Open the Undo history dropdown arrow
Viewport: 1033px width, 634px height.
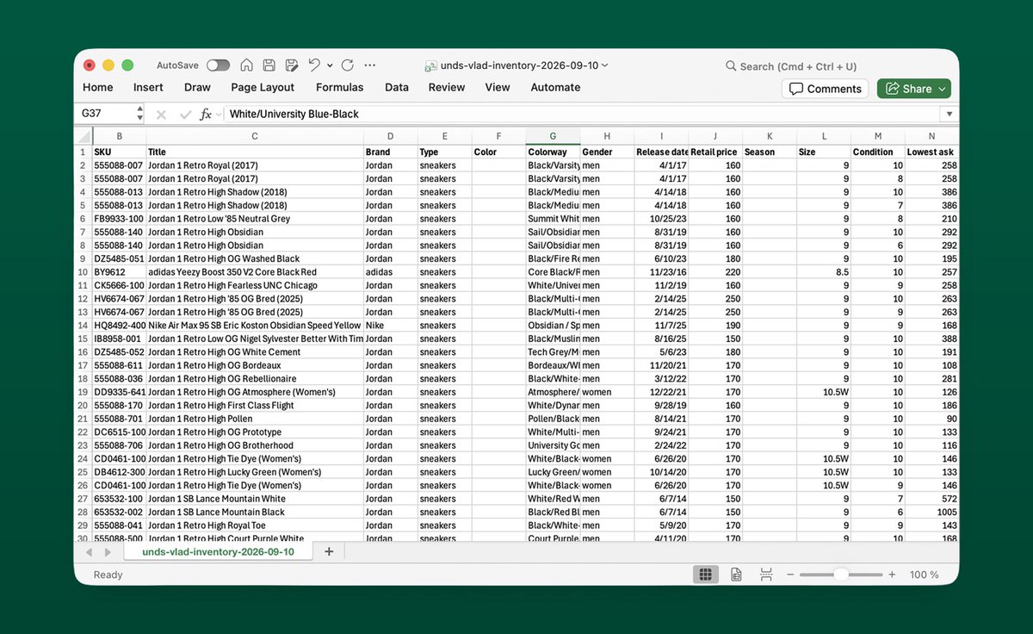(330, 65)
